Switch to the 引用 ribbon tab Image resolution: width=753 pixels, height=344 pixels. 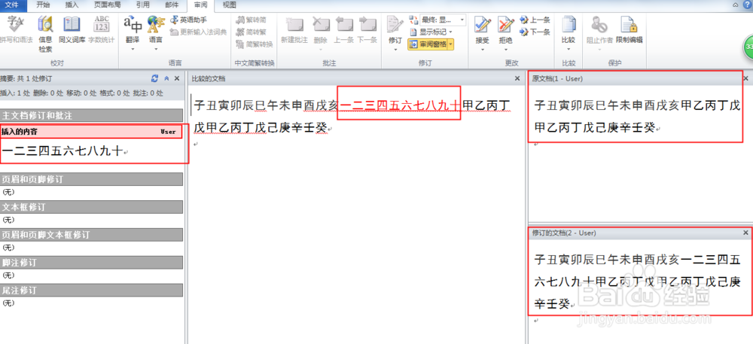click(x=142, y=5)
